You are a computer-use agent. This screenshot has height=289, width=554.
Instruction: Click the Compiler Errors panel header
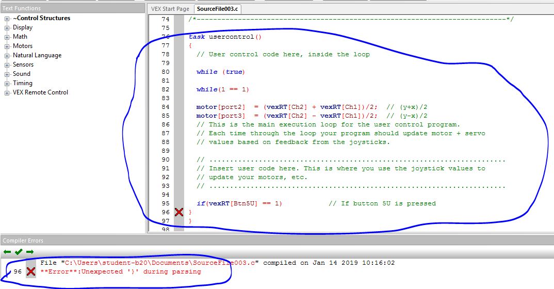pos(277,240)
